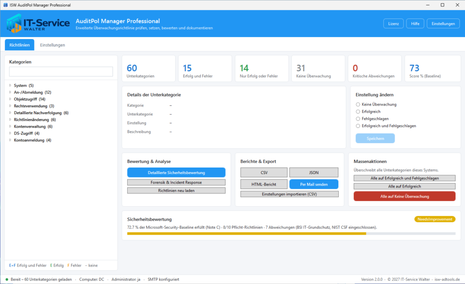Expand the DS-Zugriff arrow
Viewport: 465px width, 284px height.
coord(10,133)
